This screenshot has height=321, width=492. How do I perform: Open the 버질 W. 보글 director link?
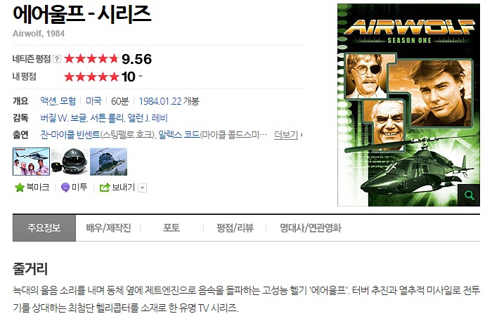(63, 118)
